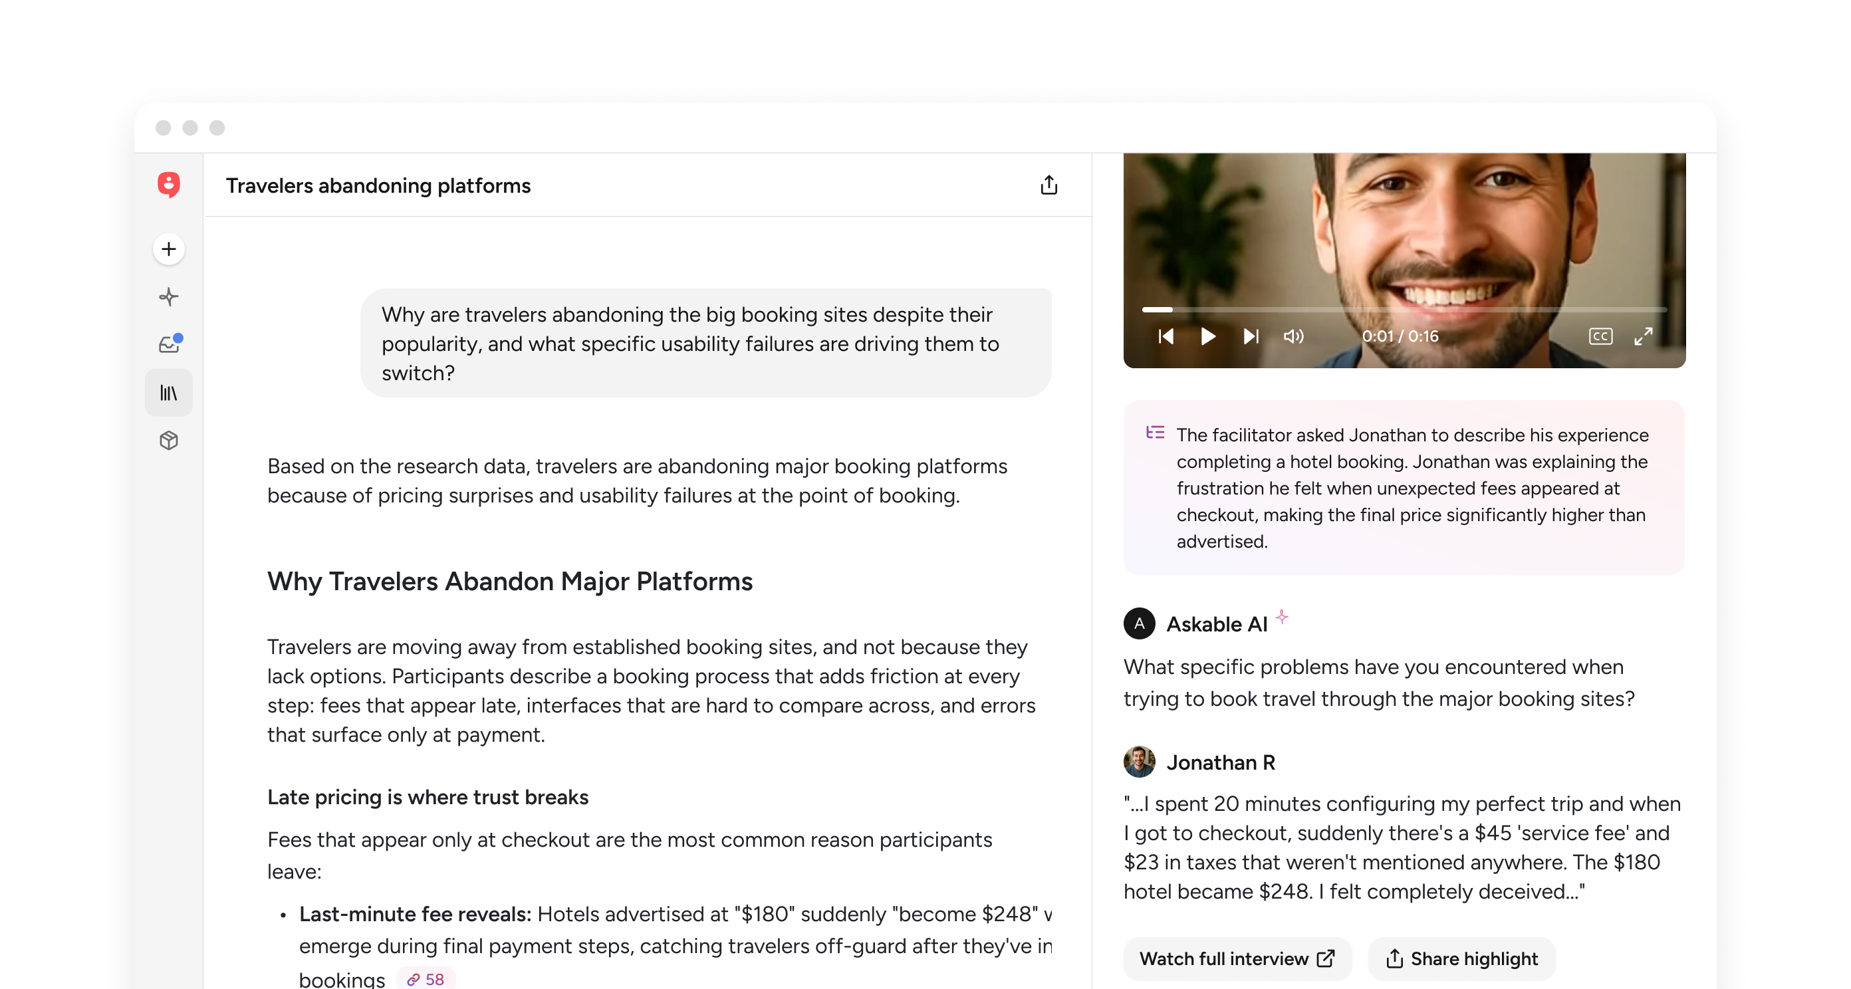This screenshot has height=989, width=1851.
Task: Click the 'Based on the research data' paragraph
Action: click(637, 481)
